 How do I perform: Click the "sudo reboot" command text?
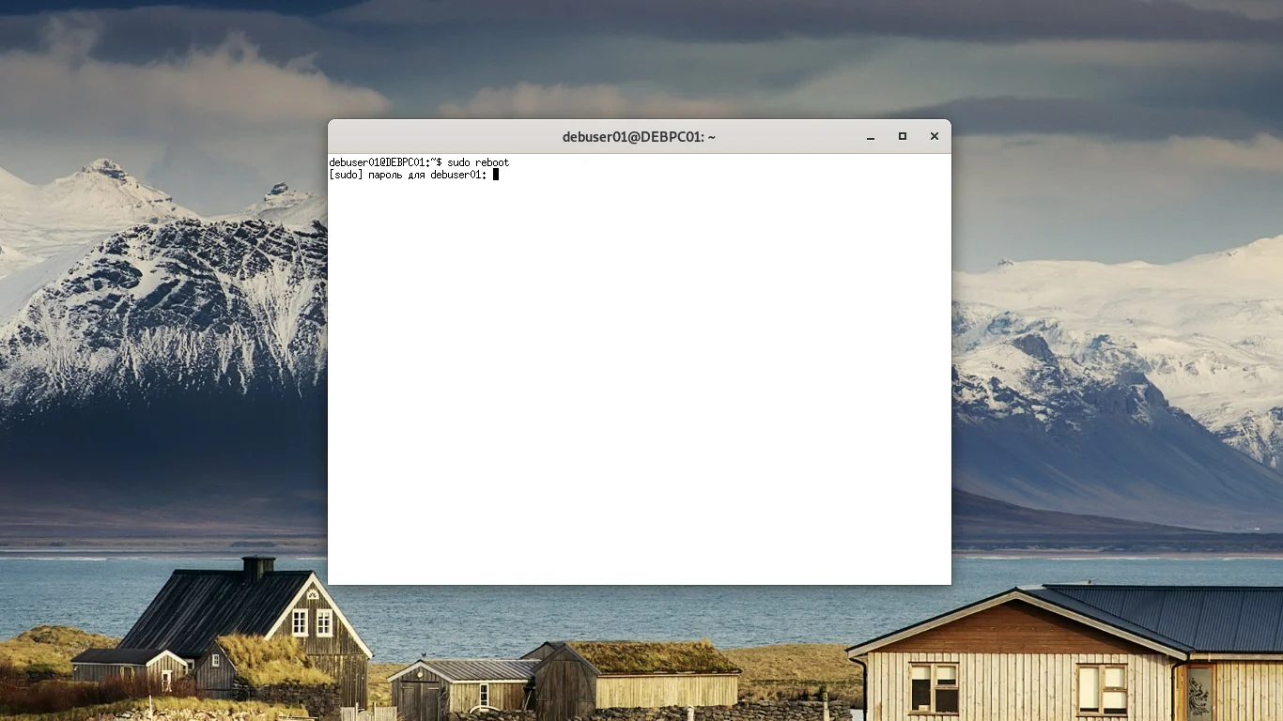click(x=478, y=162)
